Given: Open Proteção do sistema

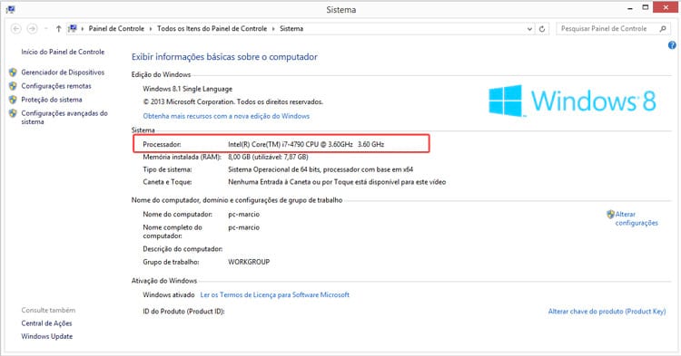Looking at the screenshot, I should (x=52, y=100).
